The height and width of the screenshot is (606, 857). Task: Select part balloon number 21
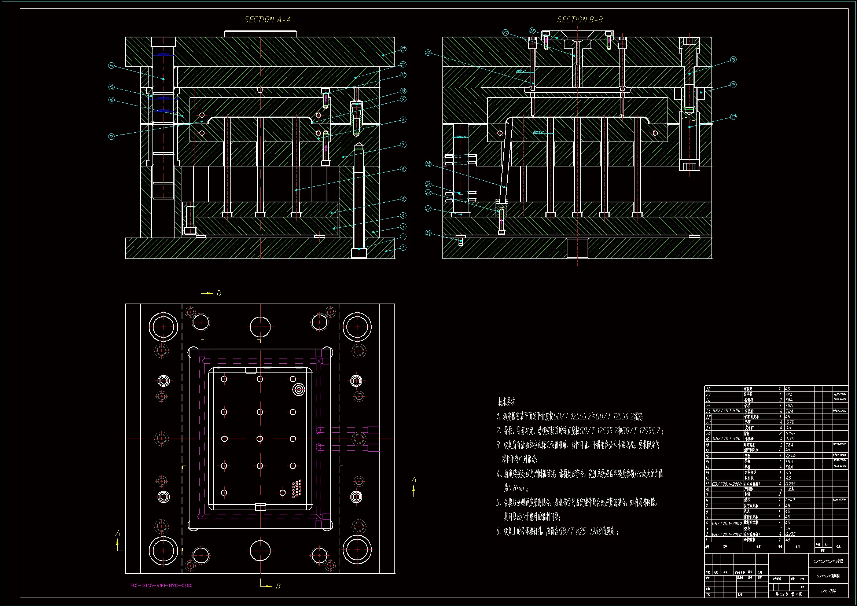click(x=428, y=233)
